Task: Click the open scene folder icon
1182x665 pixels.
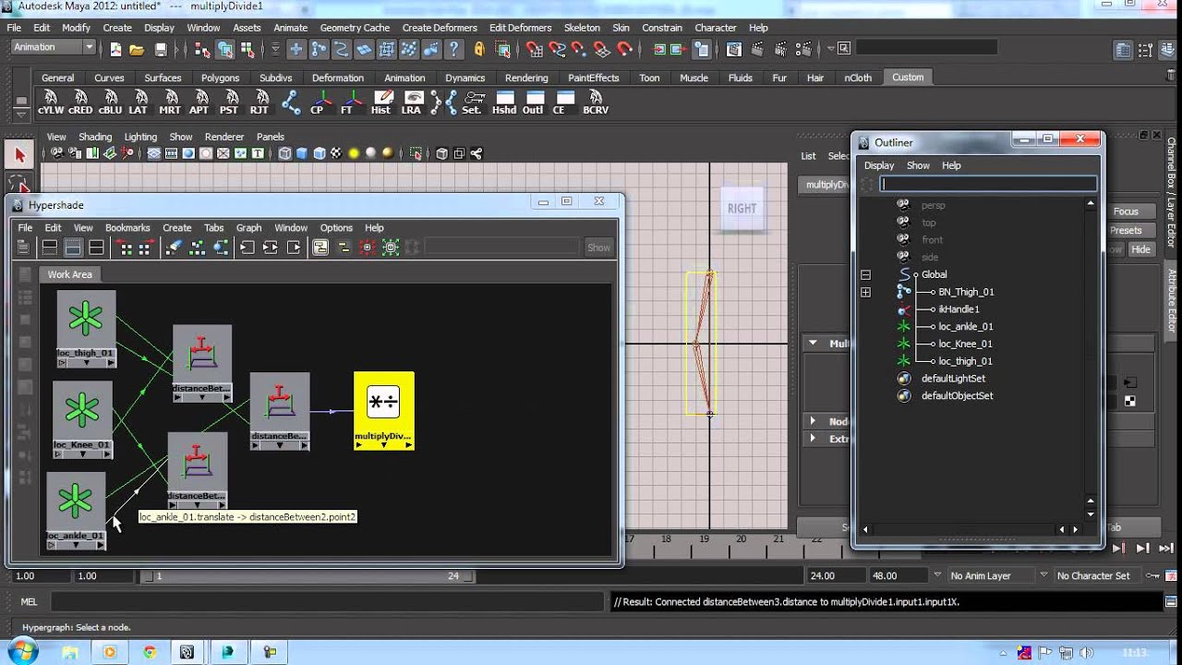Action: tap(137, 49)
